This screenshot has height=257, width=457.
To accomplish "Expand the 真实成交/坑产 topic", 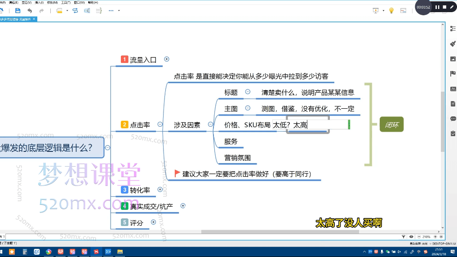I will [183, 206].
